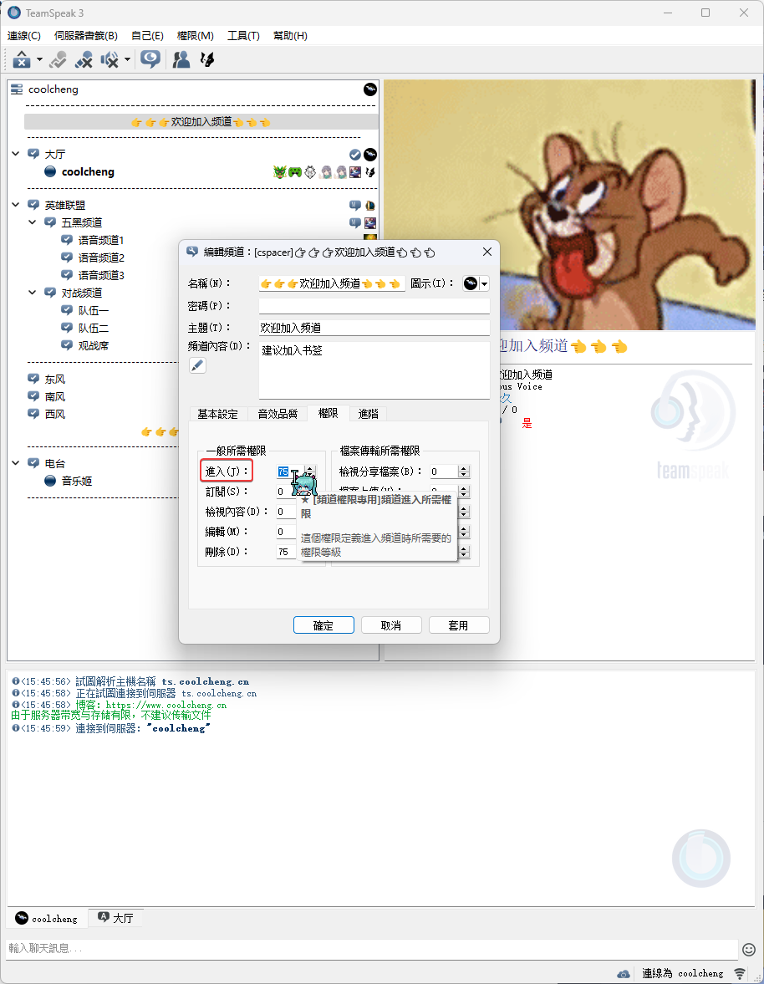Click the pencil edit description icon
The image size is (764, 984).
coord(197,365)
